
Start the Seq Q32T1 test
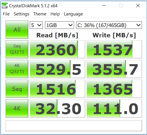pyautogui.click(x=17, y=49)
